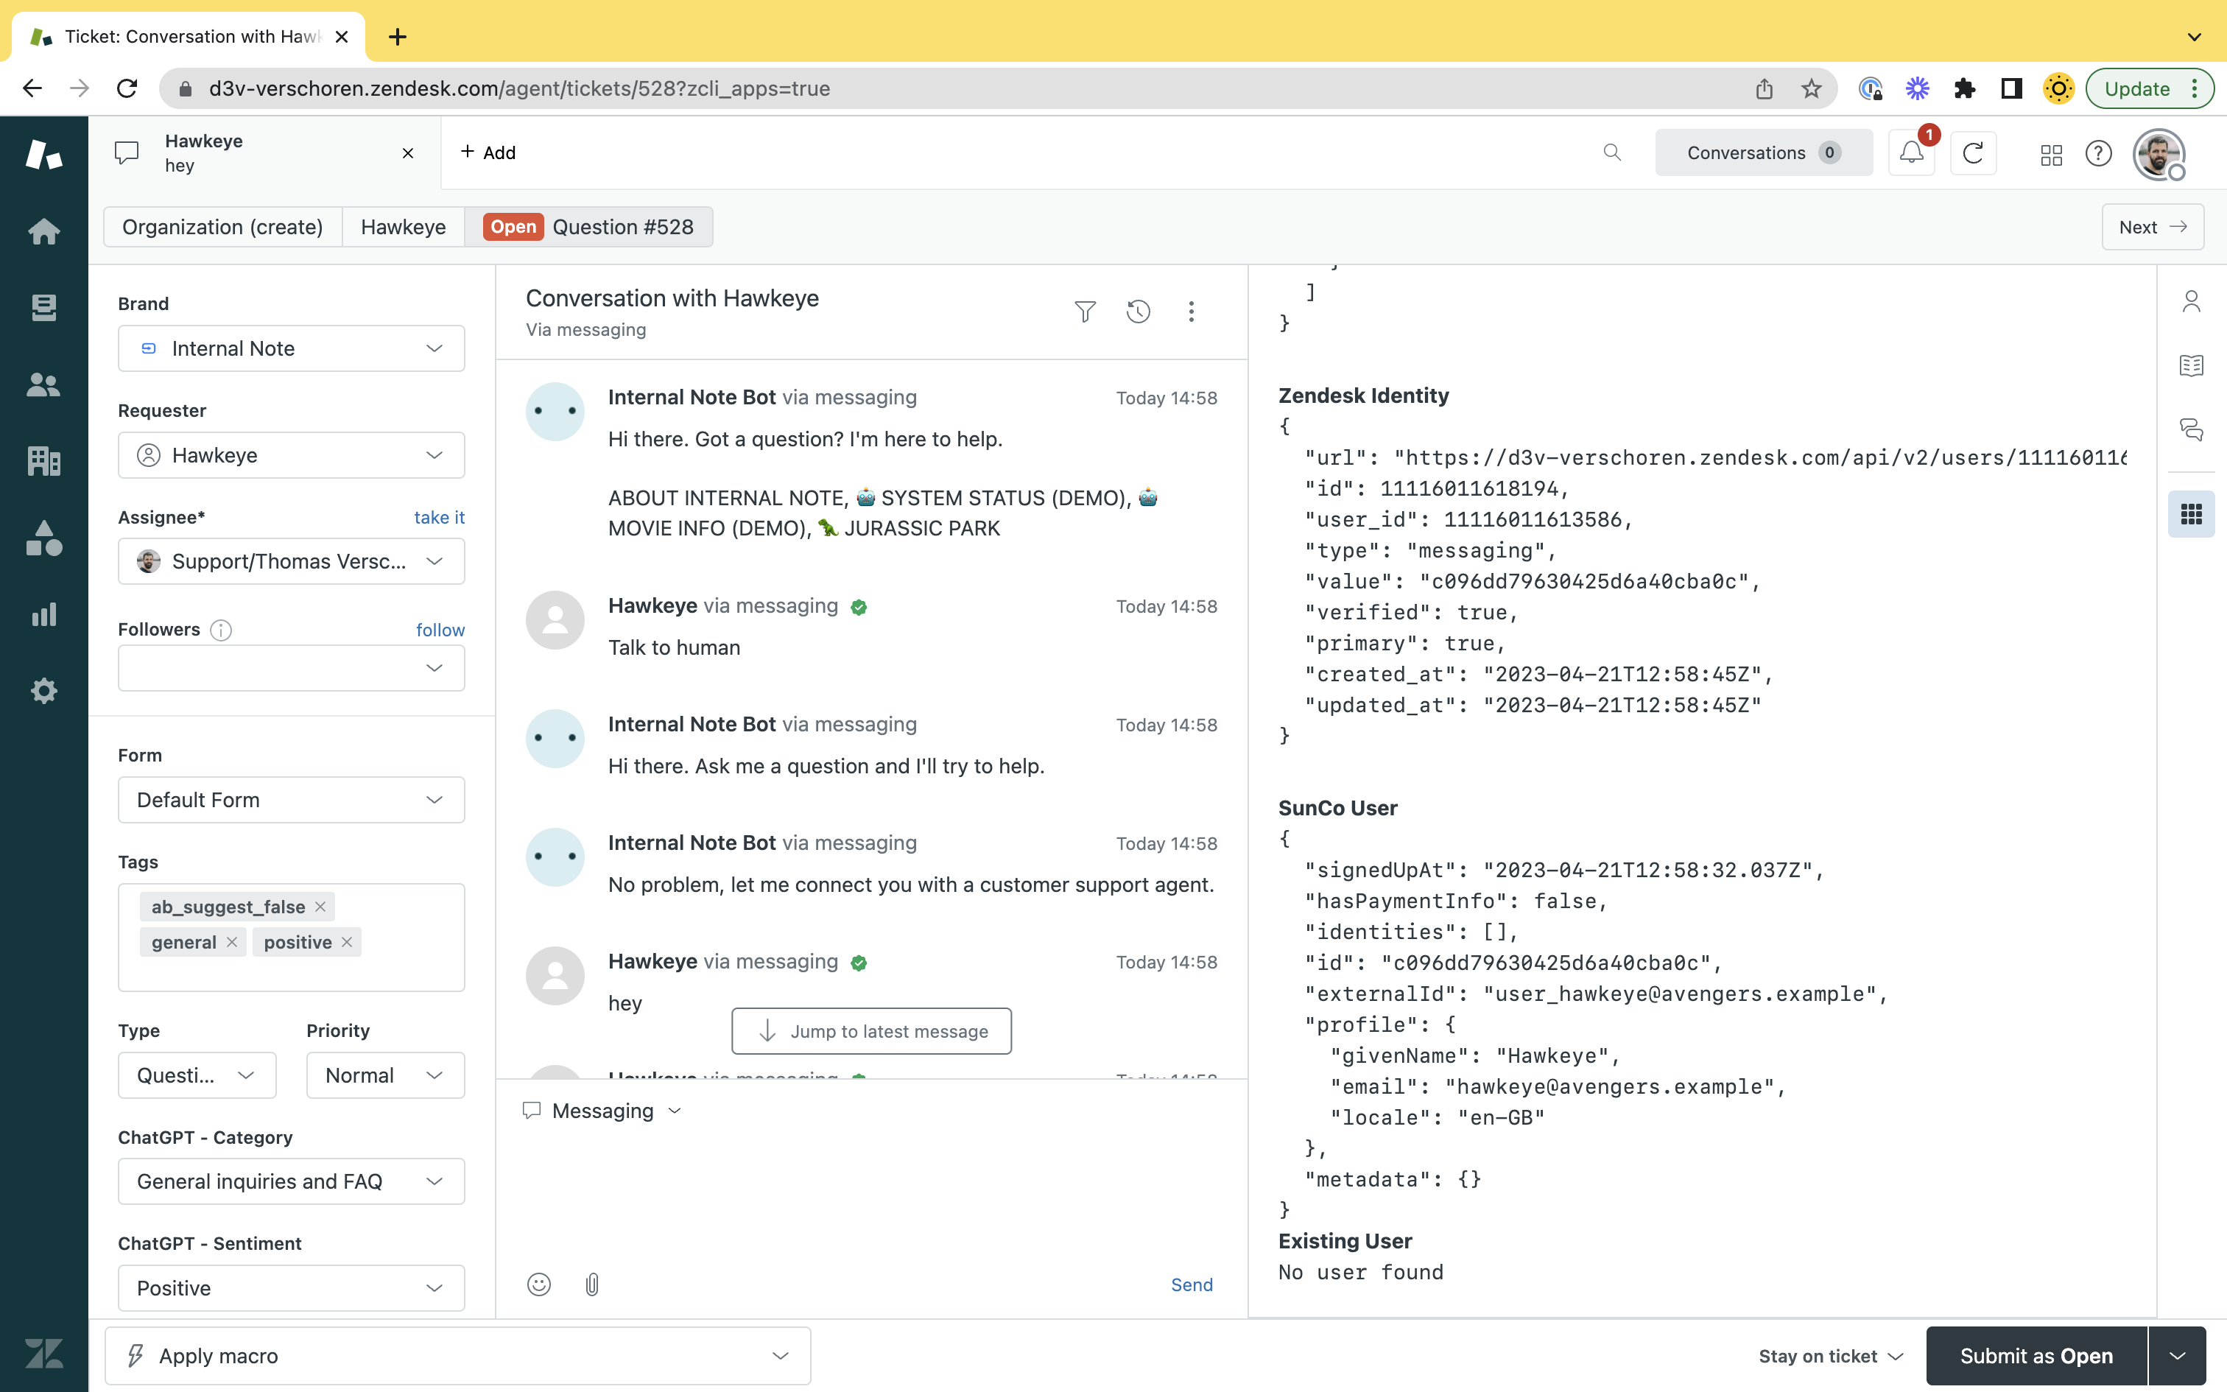Screen dimensions: 2227x1392
Task: Open the Views panel from the sidebar
Action: (x=43, y=308)
